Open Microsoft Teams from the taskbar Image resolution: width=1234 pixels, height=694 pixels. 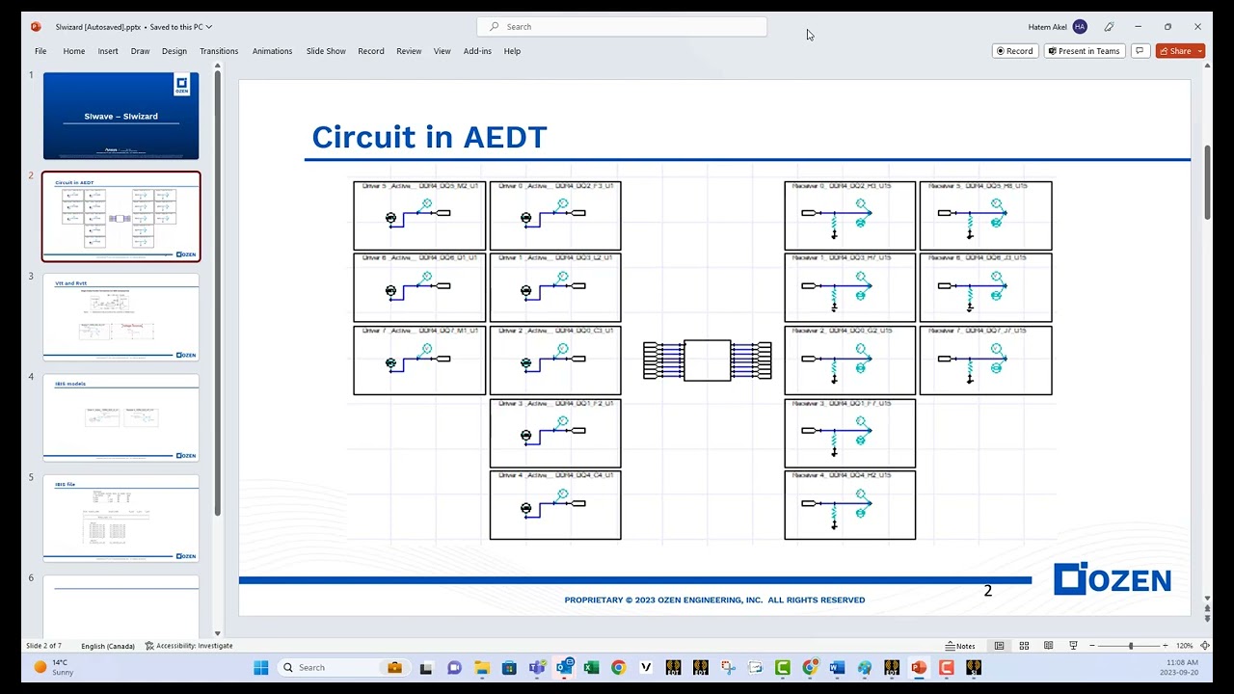[537, 667]
